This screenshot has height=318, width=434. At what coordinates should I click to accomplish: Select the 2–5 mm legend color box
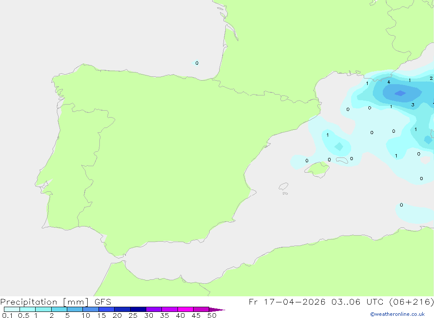tap(59, 309)
